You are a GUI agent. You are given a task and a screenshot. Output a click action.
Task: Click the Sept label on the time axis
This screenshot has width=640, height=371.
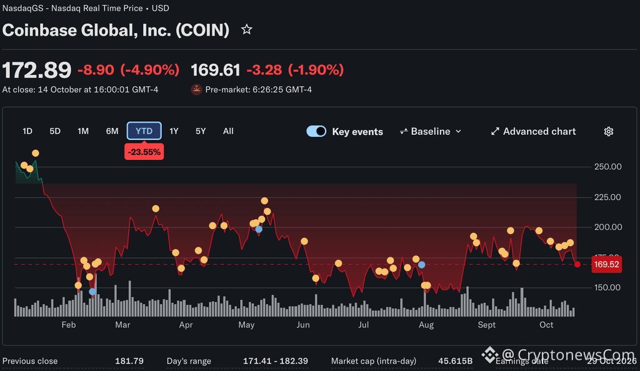tap(486, 325)
